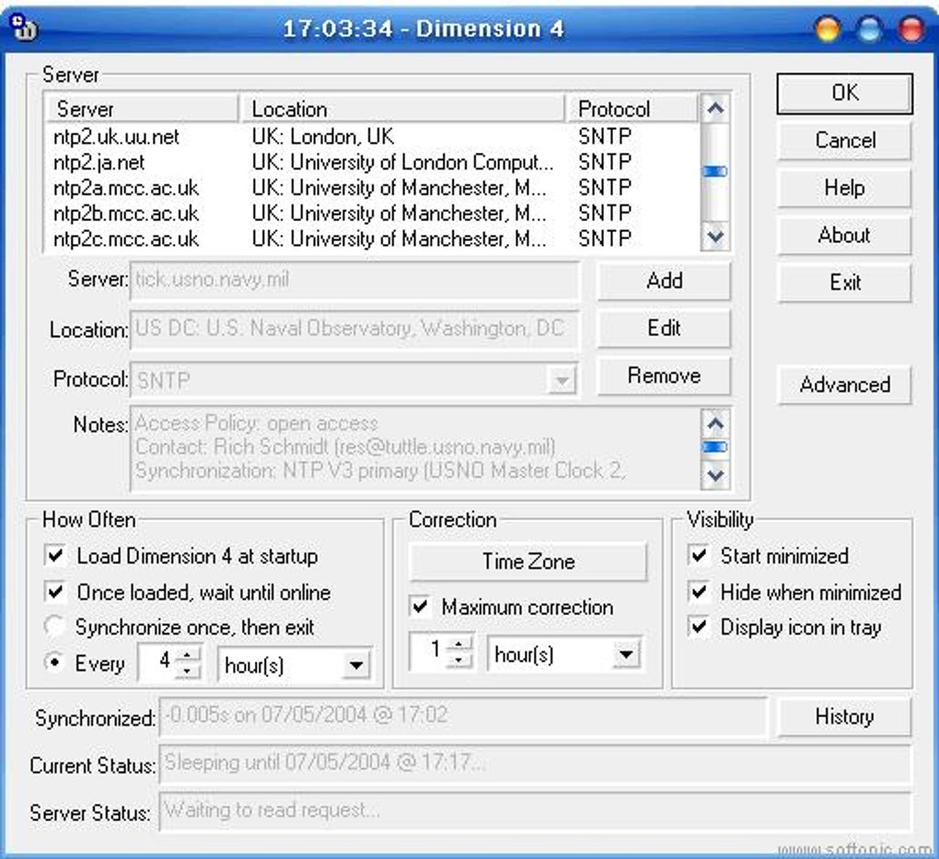Click Notes box scroll down arrow
Viewport: 939px width, 859px height.
pyautogui.click(x=715, y=476)
